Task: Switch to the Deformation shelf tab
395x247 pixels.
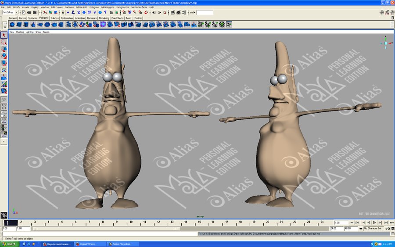Action: [x=67, y=18]
